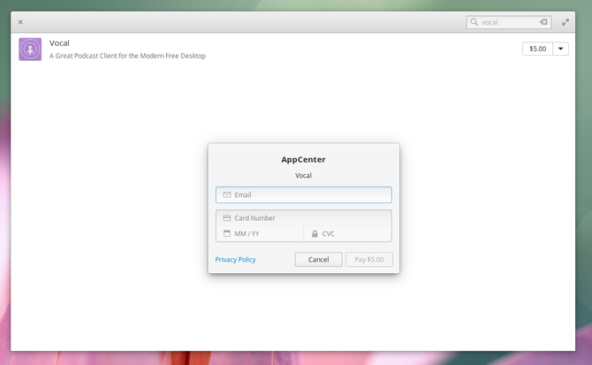Click the CVC security code field
The image size is (592, 365).
[x=348, y=233]
